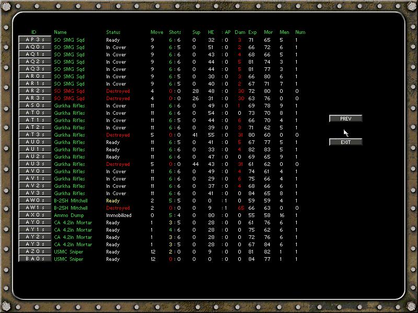This screenshot has height=313, width=418.
Task: Select USMC Sniper ID AZ0
Action: point(34,251)
